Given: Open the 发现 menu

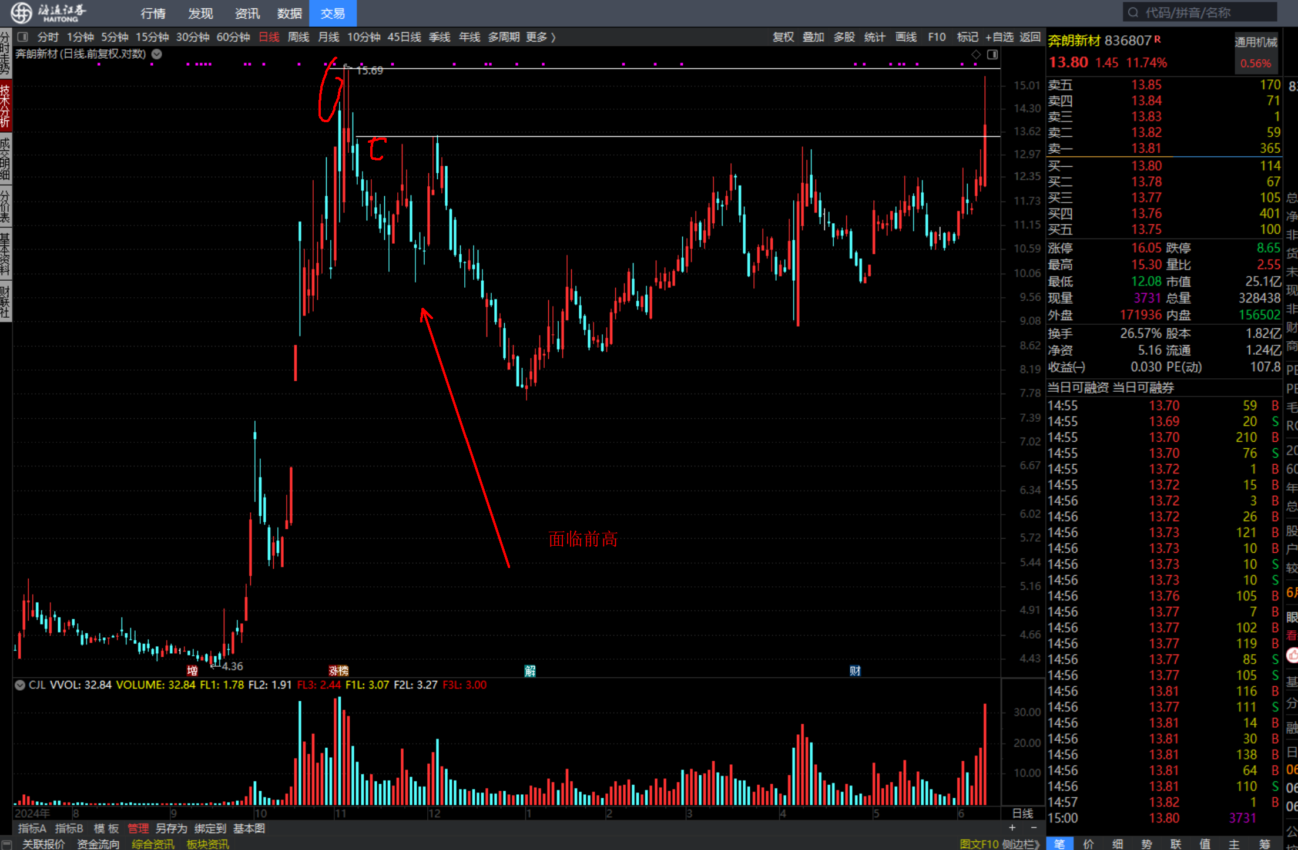Looking at the screenshot, I should 200,13.
